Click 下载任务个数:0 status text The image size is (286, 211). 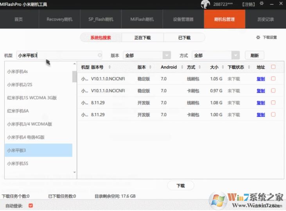click(x=16, y=196)
